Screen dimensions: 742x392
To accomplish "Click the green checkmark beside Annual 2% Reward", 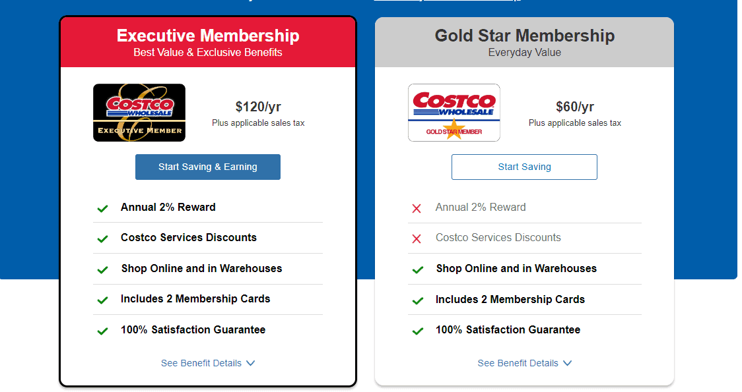I will click(102, 208).
